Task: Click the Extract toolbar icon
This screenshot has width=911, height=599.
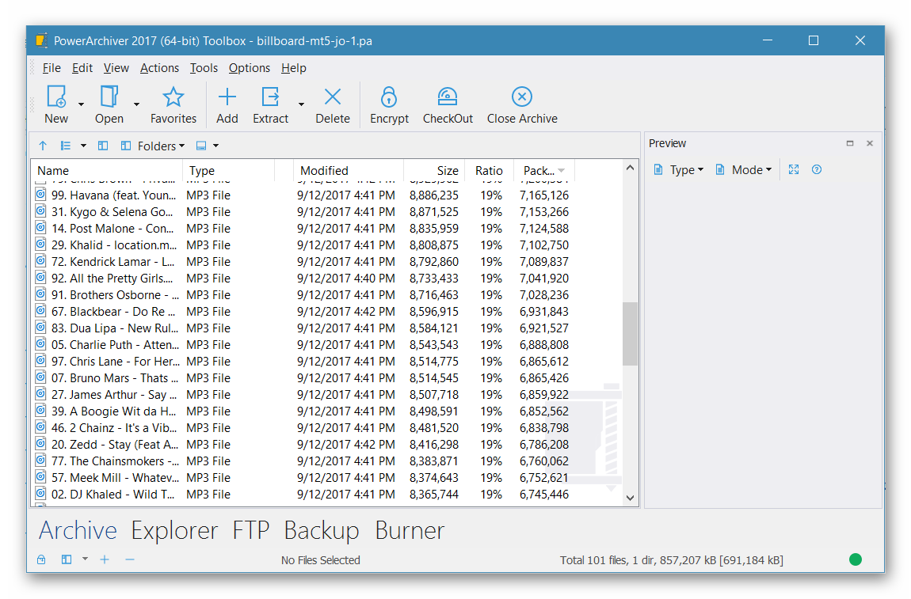Action: (271, 97)
